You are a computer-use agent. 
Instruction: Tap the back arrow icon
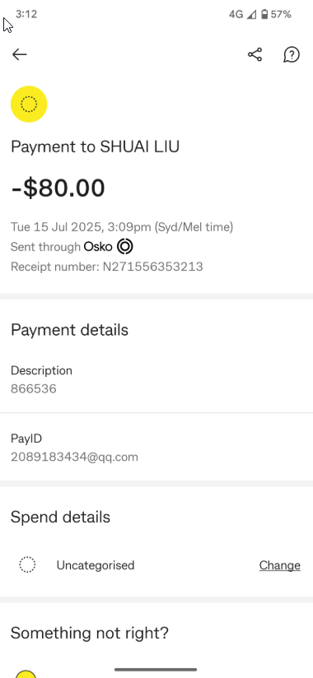click(x=20, y=54)
